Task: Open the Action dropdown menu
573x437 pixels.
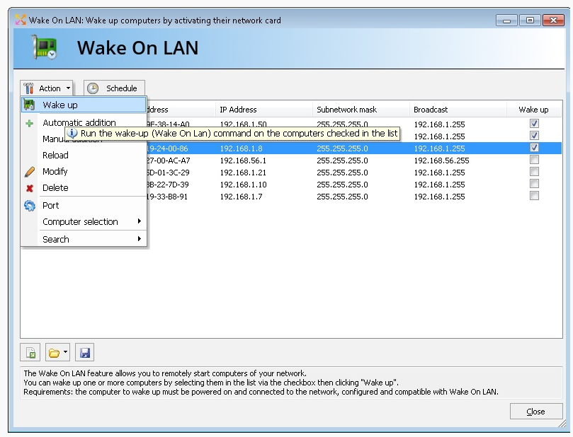Action: pyautogui.click(x=47, y=88)
